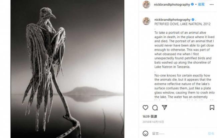Open nickbrandtphotography username in header

[x=172, y=5]
